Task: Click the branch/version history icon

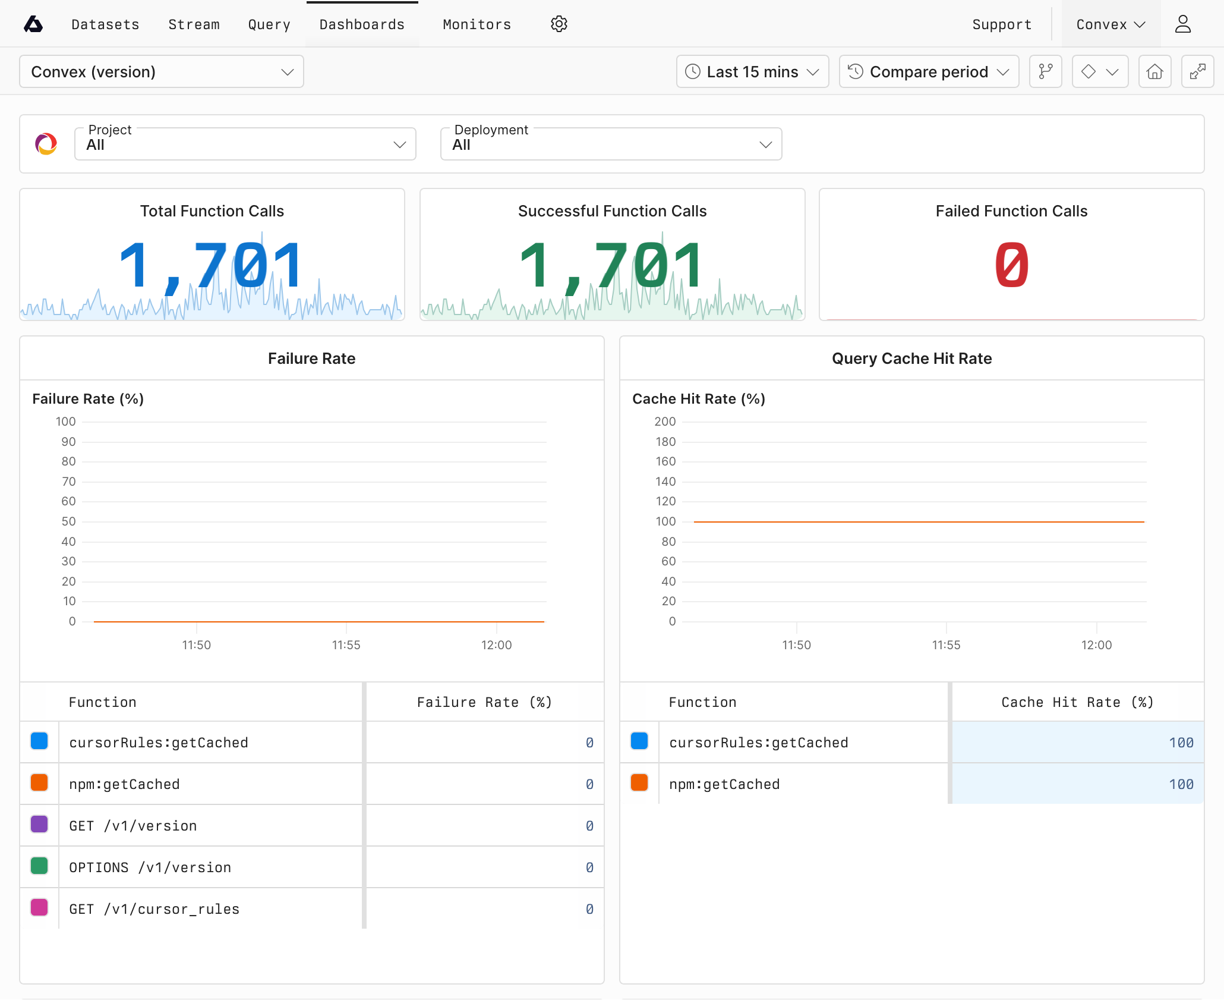Action: pos(1045,71)
